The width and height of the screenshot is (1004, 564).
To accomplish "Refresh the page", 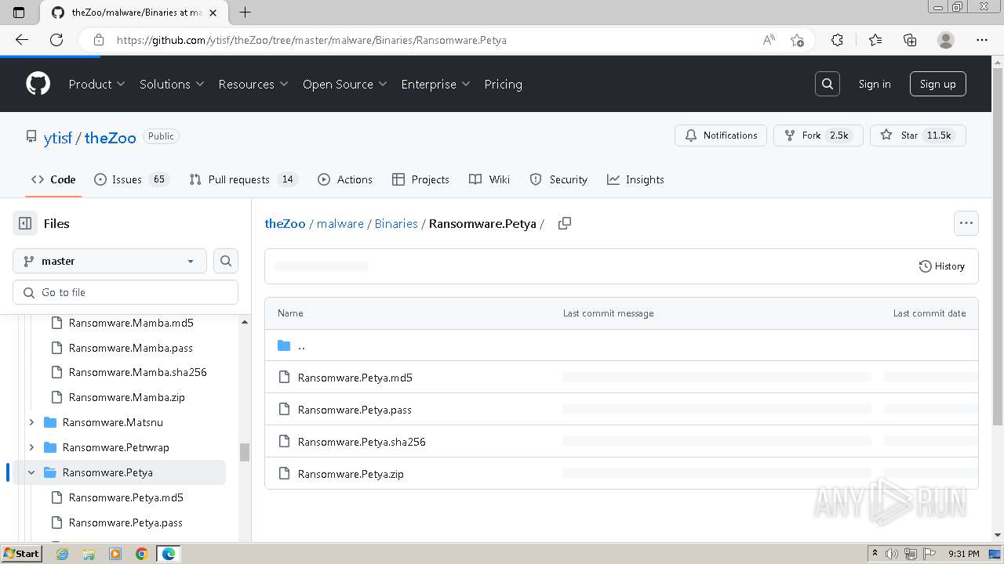I will [56, 40].
